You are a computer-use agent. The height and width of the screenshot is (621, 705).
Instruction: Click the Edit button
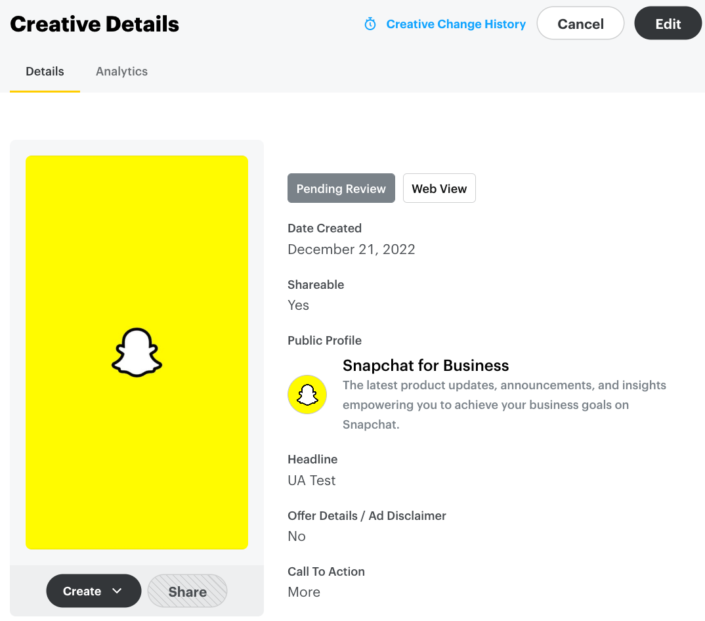tap(668, 24)
